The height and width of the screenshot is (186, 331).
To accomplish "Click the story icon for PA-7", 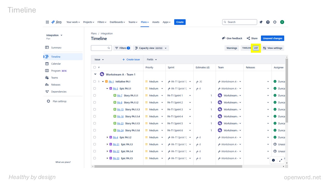I will (115, 96).
